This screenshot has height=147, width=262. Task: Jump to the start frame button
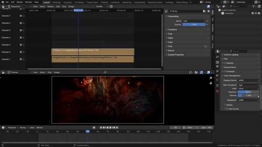pos(101,127)
